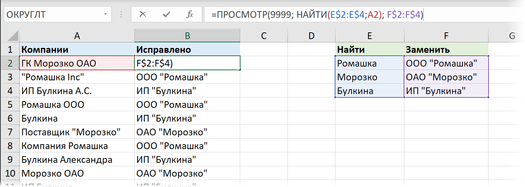Select all cells via corner triangle

pos(10,36)
